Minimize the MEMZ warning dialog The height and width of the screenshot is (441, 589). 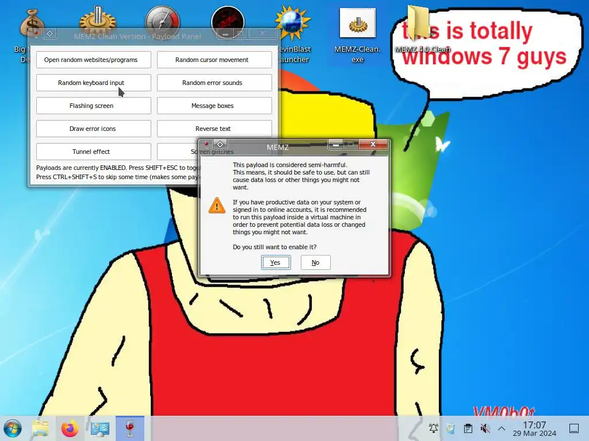click(x=335, y=145)
